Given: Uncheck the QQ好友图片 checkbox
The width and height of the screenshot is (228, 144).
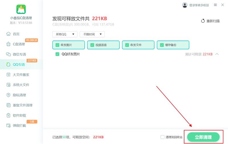Looking at the screenshot, I should tap(58, 54).
